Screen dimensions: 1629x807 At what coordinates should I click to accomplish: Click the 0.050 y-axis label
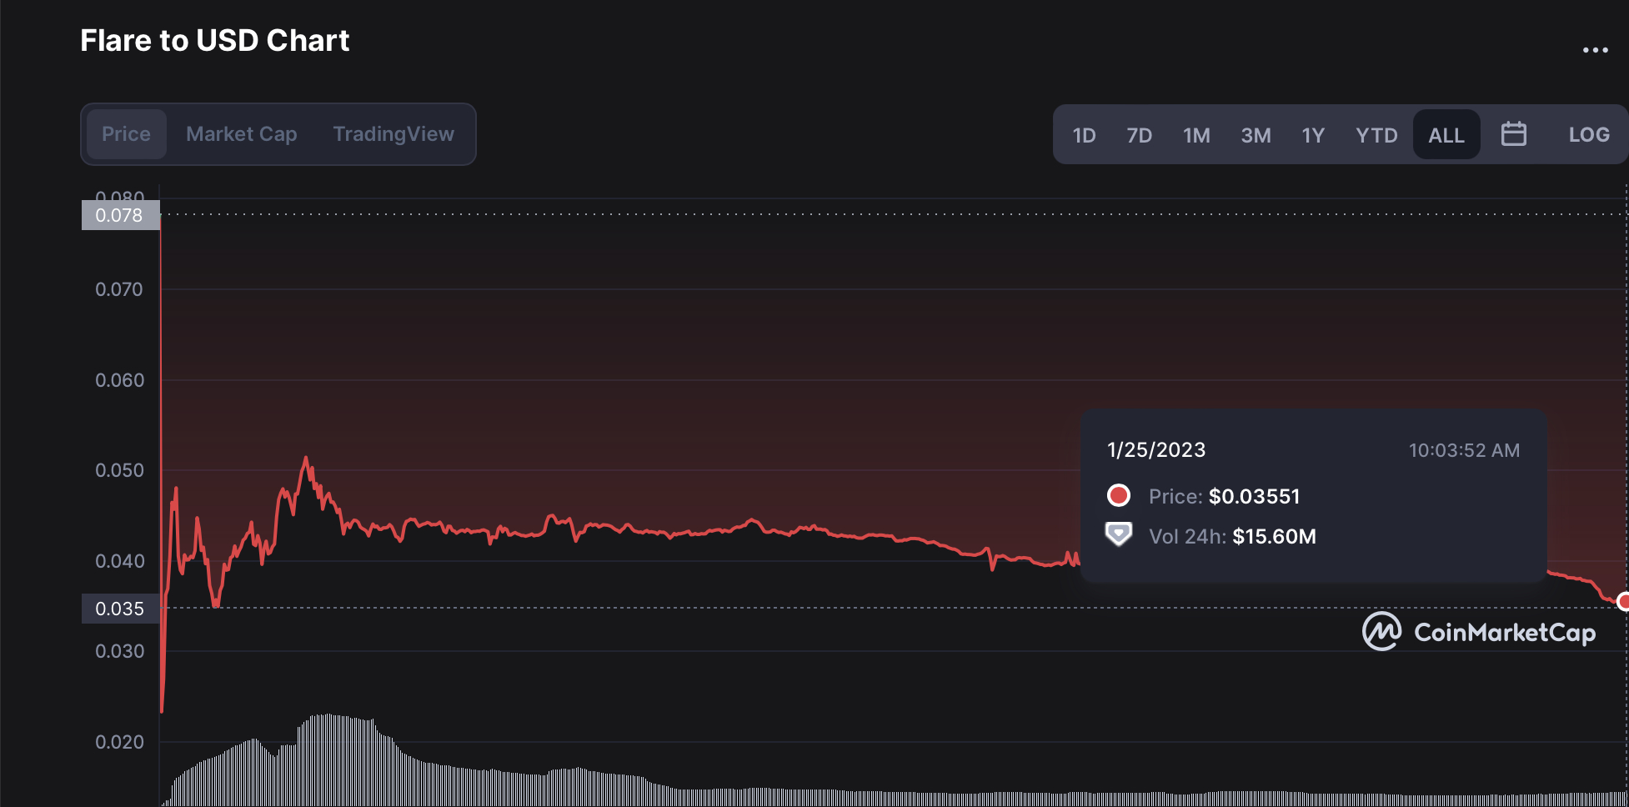tap(119, 470)
